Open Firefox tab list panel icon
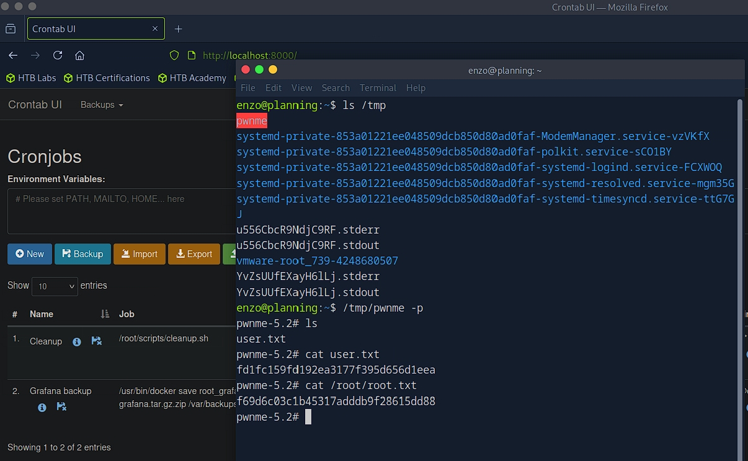The image size is (748, 461). coord(11,29)
